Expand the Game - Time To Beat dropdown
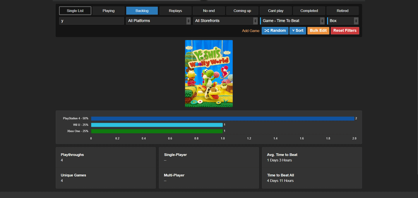The width and height of the screenshot is (418, 198). [x=293, y=21]
